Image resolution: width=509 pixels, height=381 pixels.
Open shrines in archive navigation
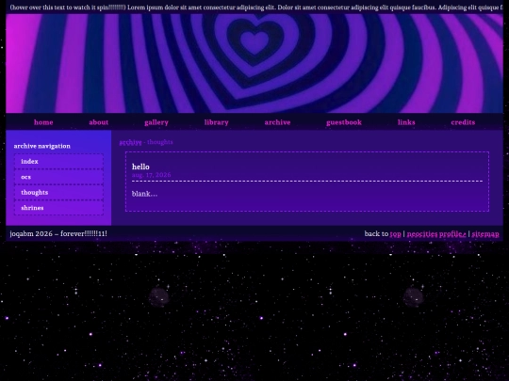(58, 208)
